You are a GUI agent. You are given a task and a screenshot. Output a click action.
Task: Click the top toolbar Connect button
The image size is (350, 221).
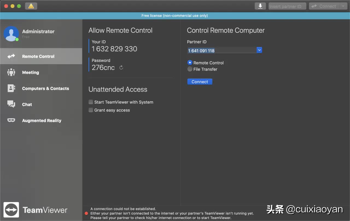(x=324, y=6)
